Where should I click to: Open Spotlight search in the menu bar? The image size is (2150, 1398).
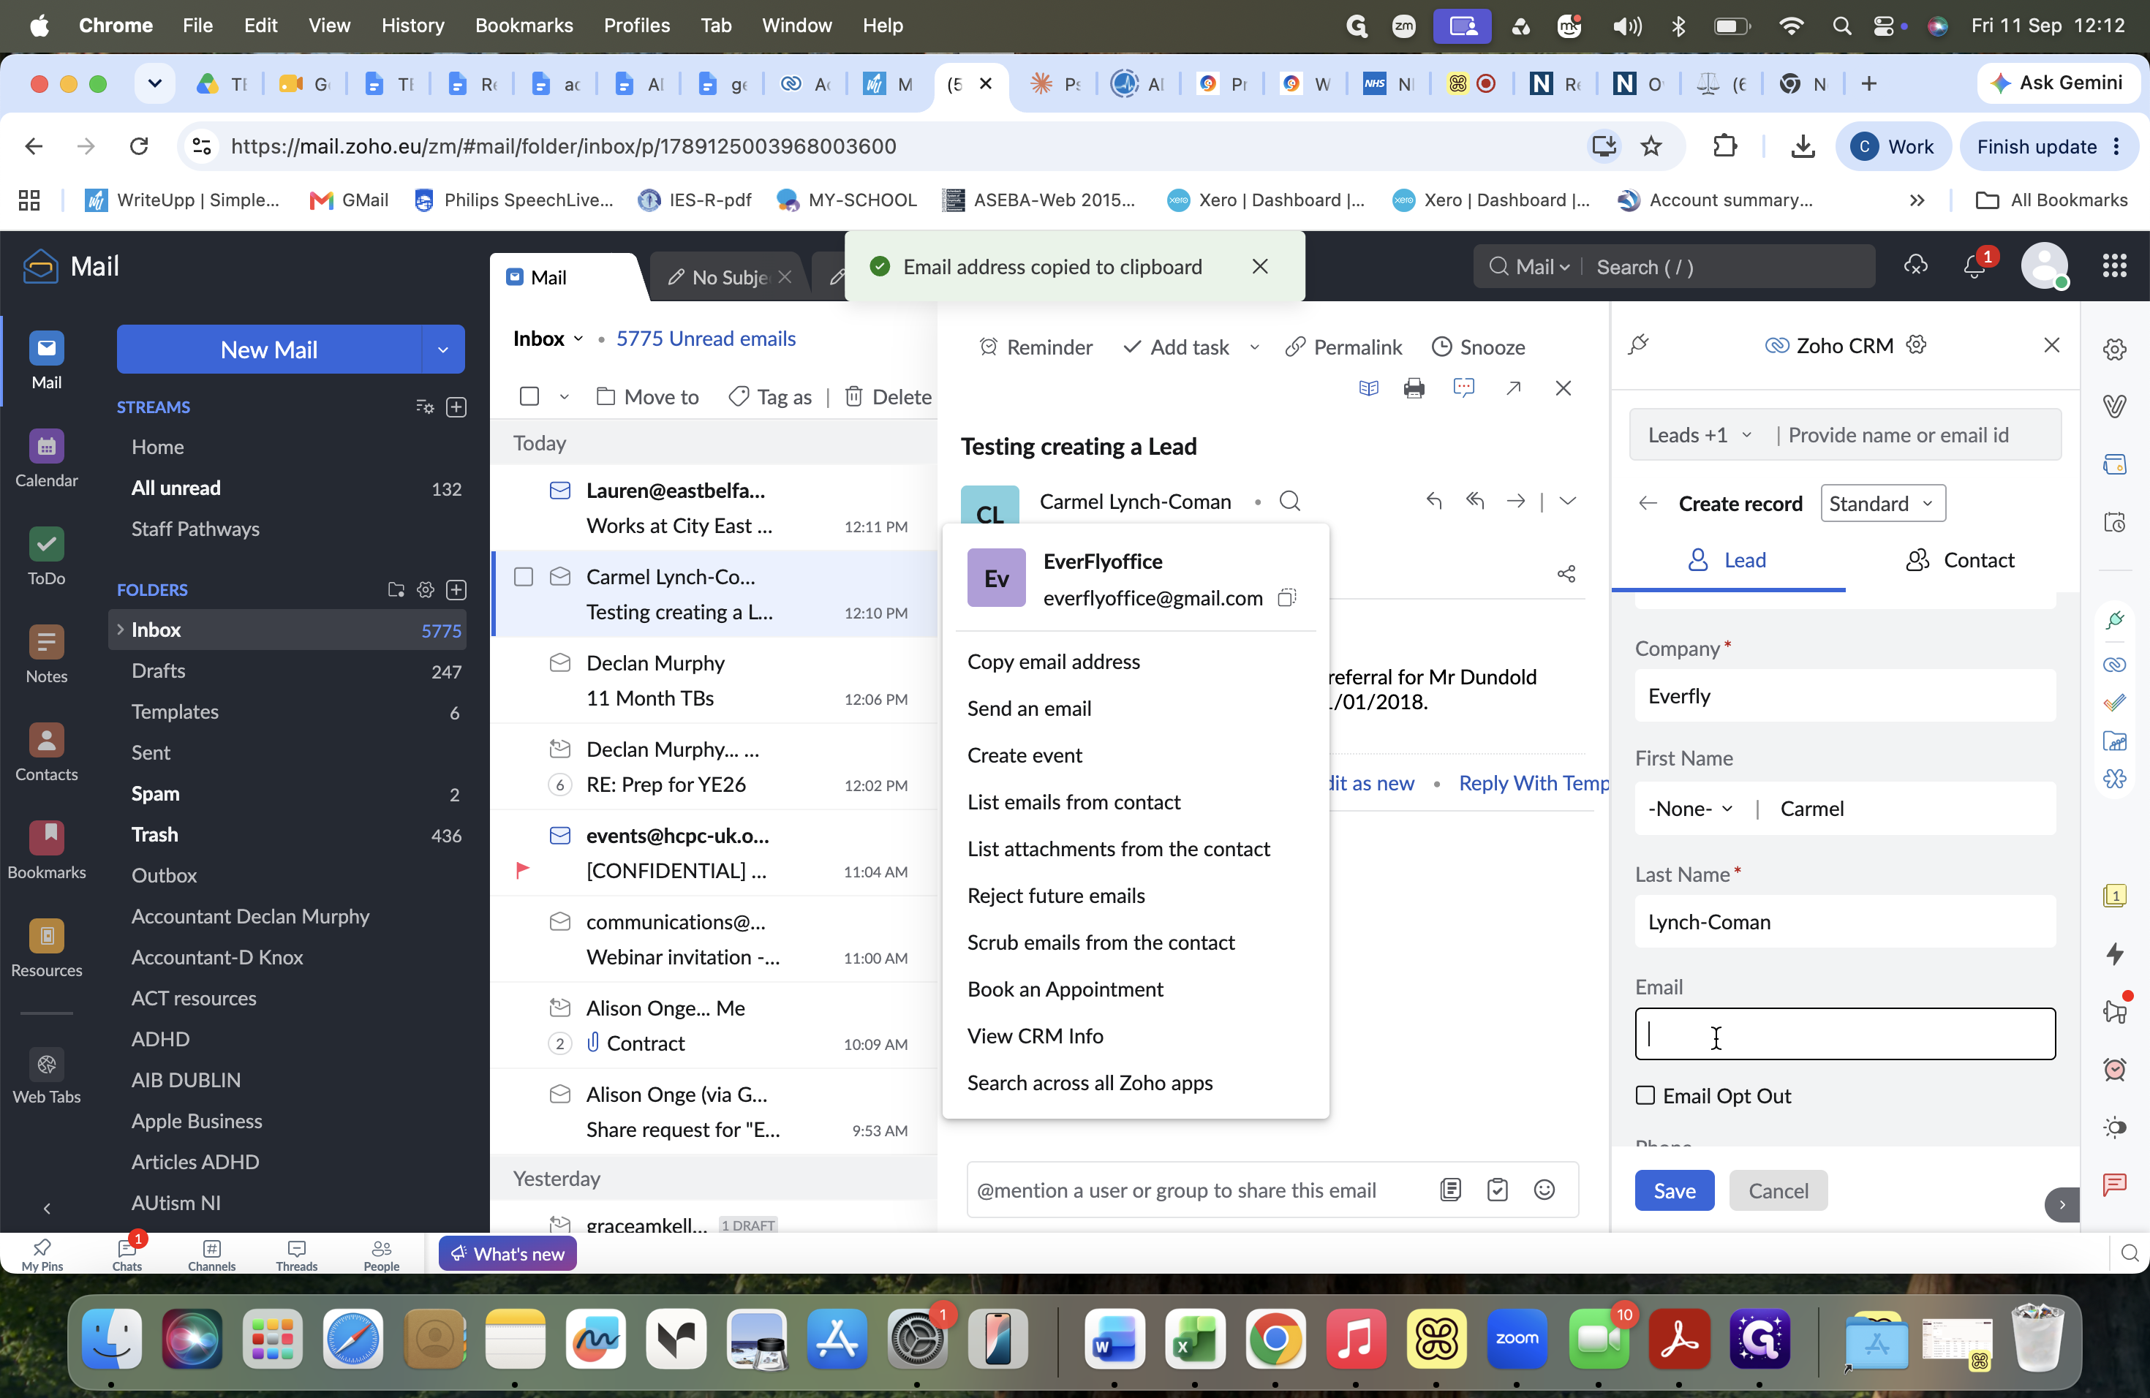pos(1841,26)
